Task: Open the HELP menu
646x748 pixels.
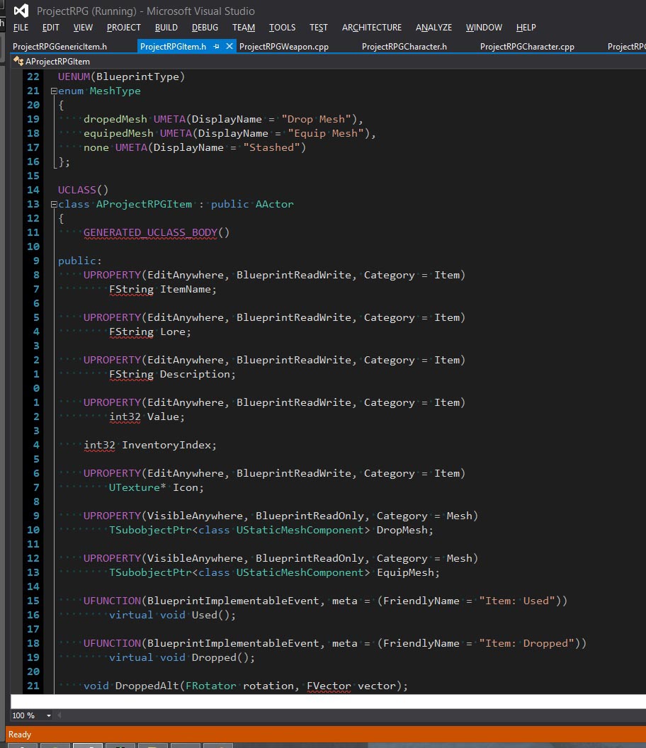Action: tap(526, 28)
